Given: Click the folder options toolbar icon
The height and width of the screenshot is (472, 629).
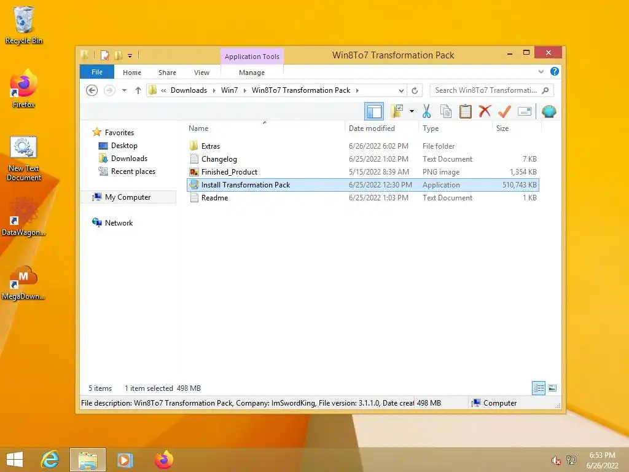Looking at the screenshot, I should pyautogui.click(x=397, y=111).
